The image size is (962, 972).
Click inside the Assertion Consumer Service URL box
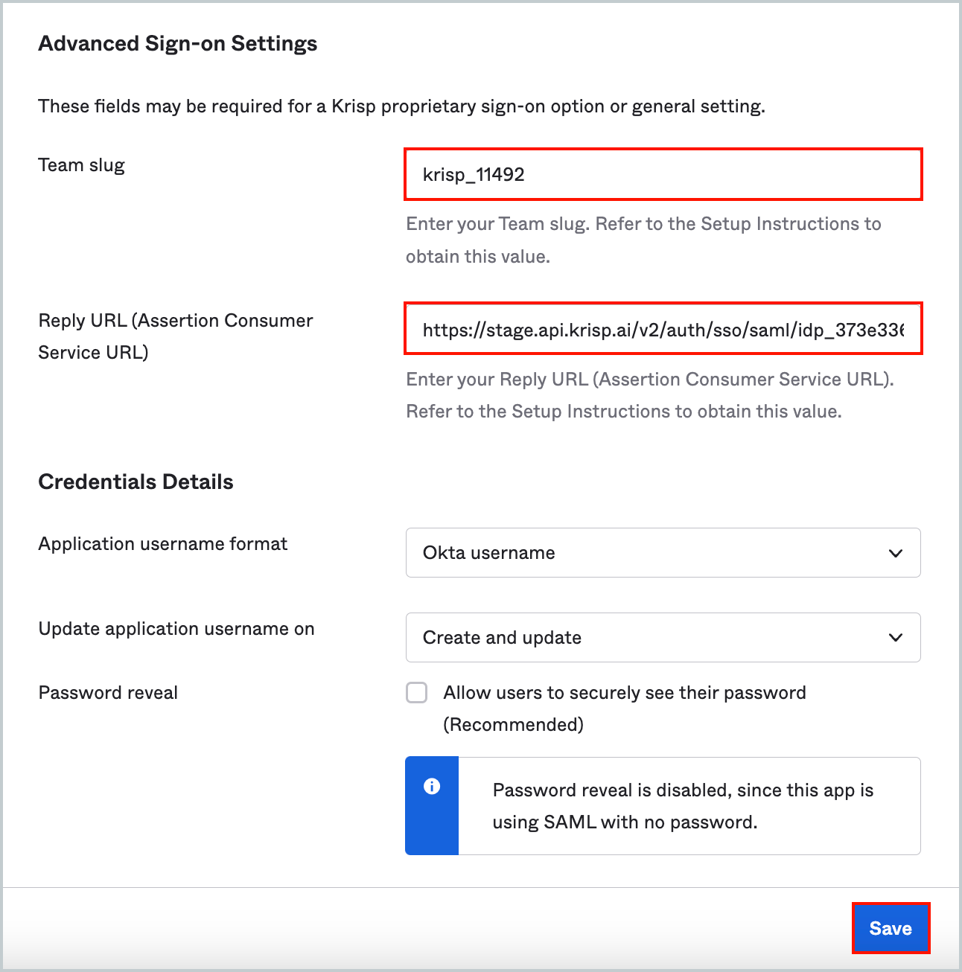tap(663, 330)
